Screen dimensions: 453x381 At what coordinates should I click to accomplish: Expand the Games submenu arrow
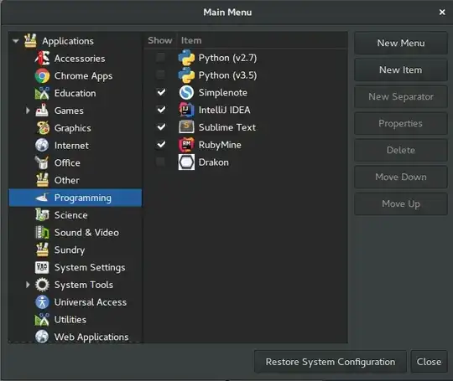point(28,111)
